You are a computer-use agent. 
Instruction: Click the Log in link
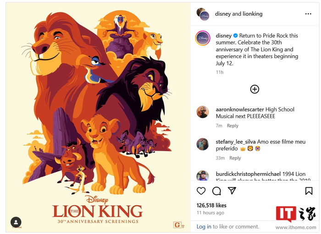click(204, 227)
